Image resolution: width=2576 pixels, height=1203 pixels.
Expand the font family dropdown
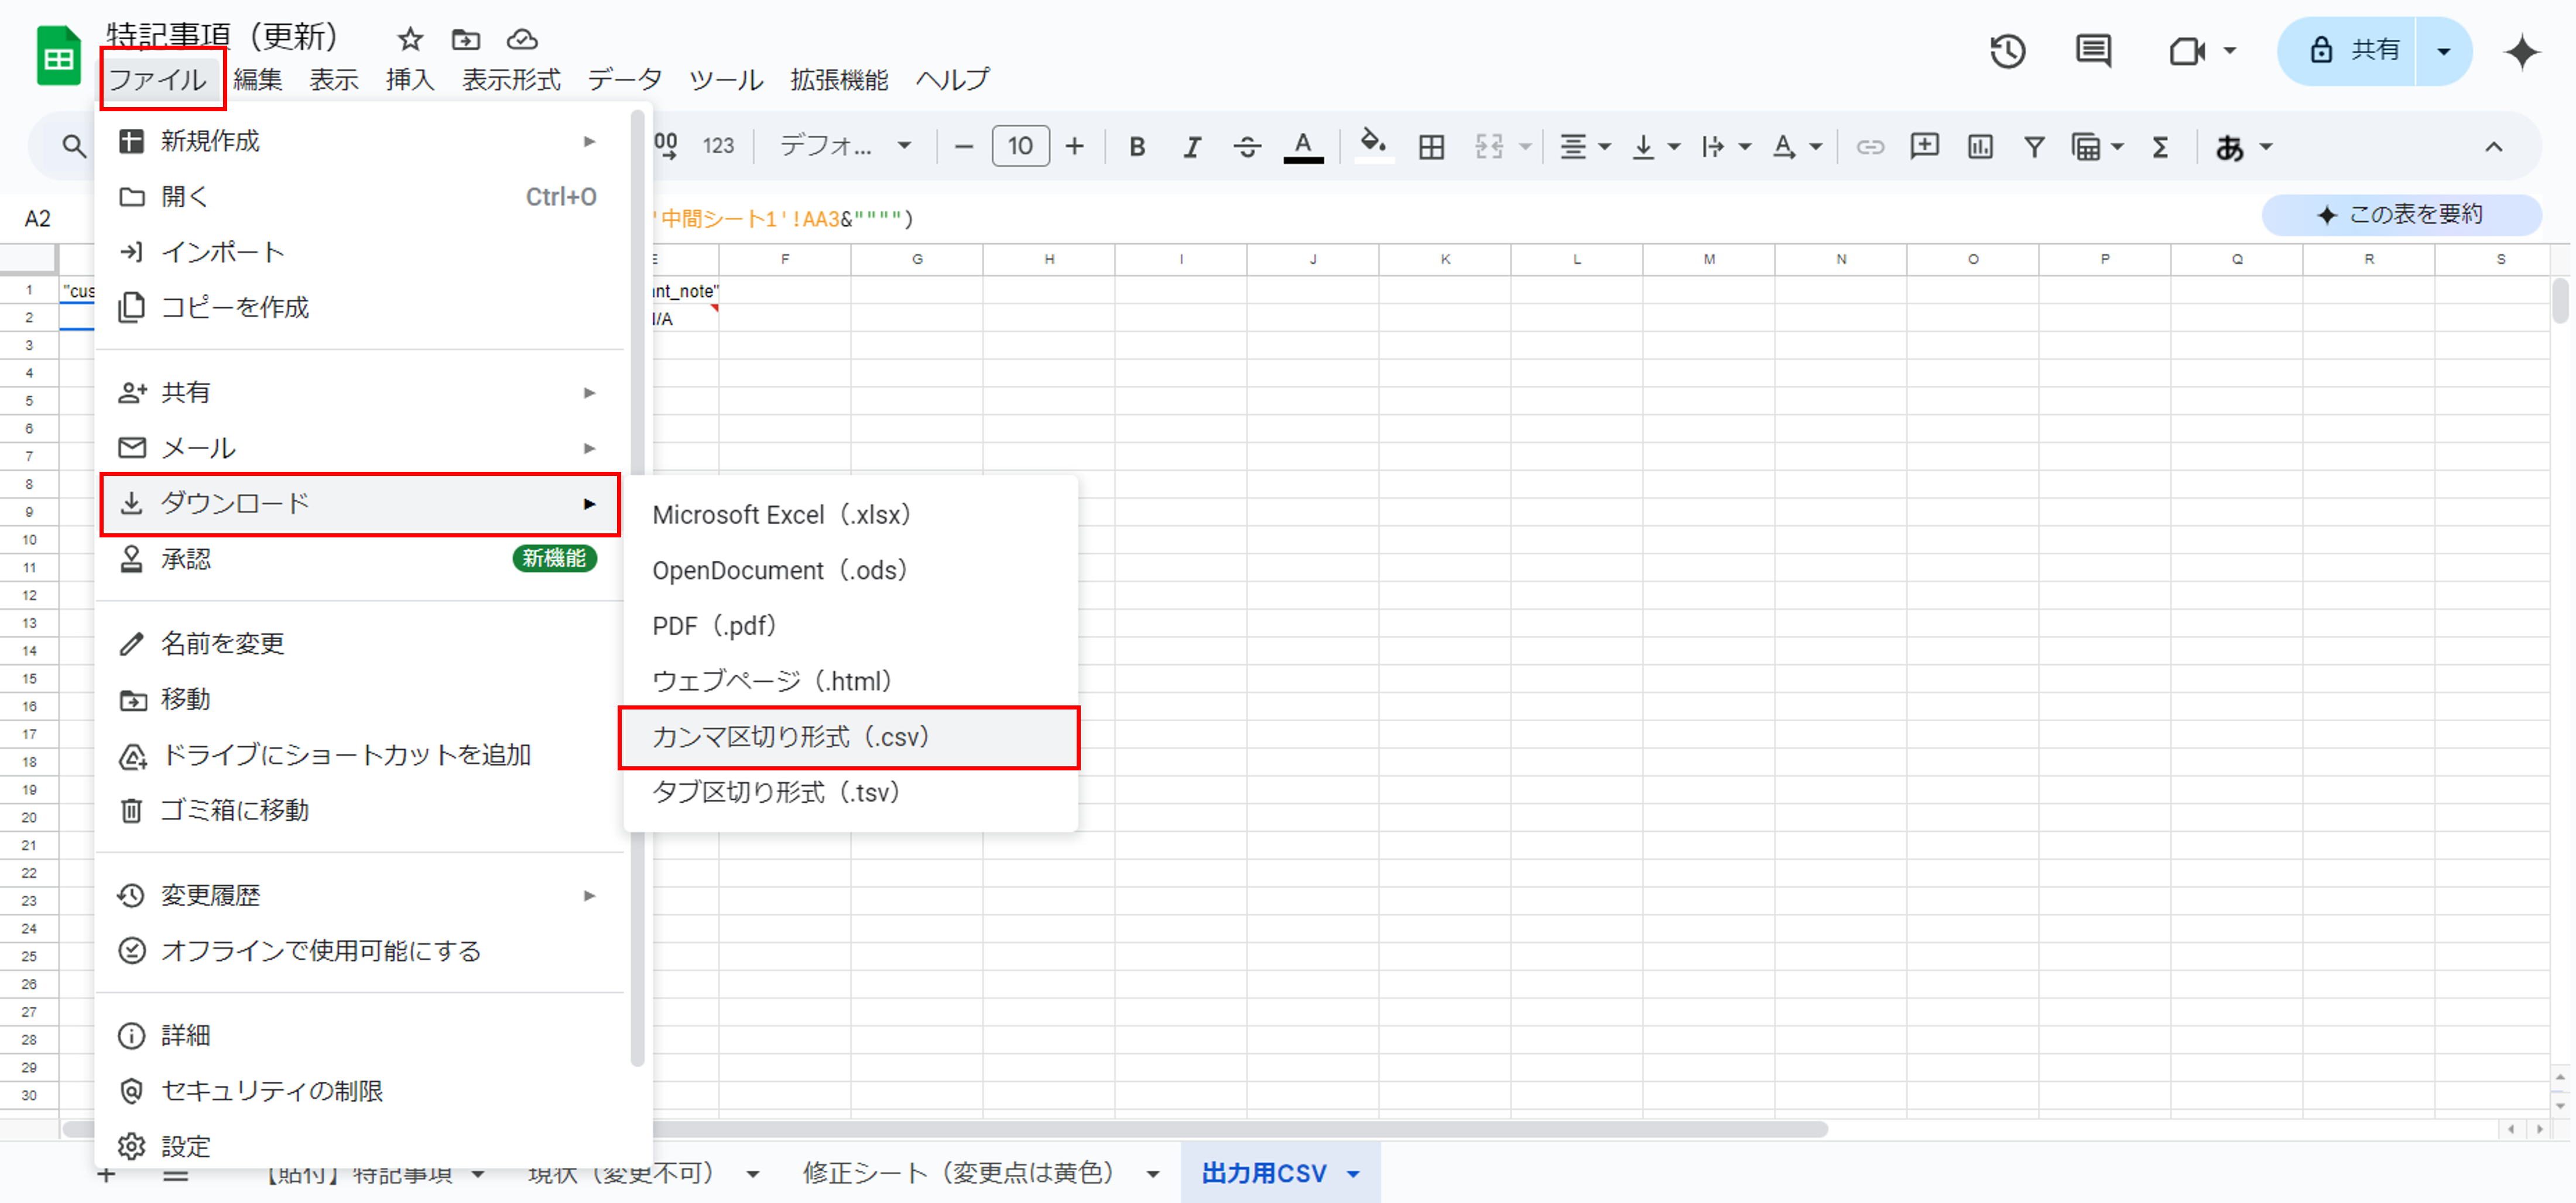[845, 147]
